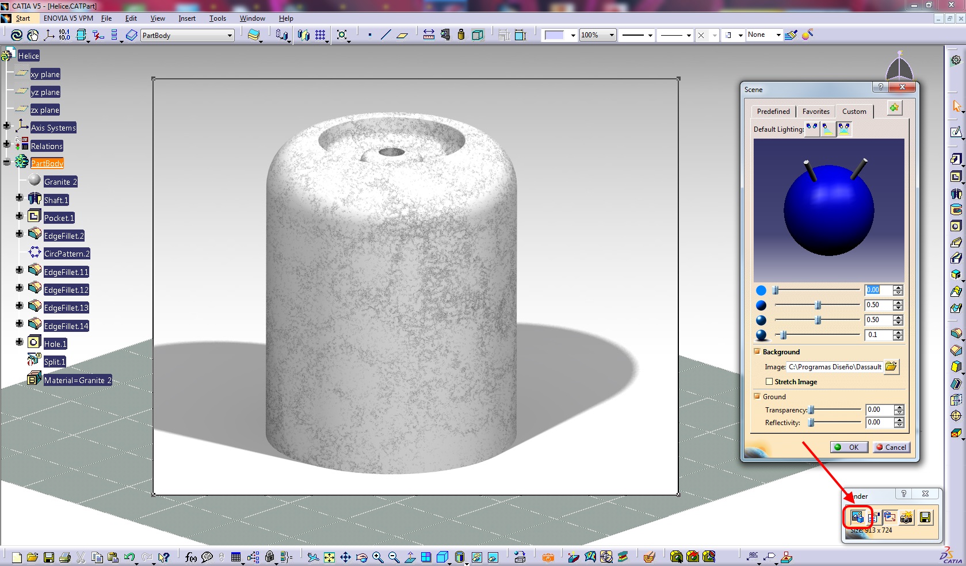Screen dimensions: 966x566
Task: Click the Apply Material icon
Action: (x=649, y=557)
